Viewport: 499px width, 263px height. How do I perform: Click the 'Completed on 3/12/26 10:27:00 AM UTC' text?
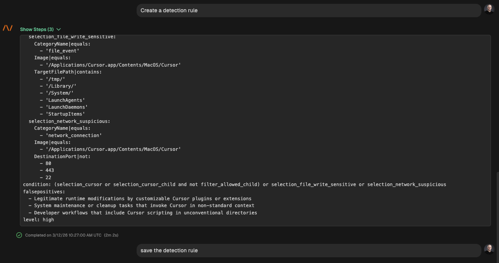pyautogui.click(x=63, y=235)
